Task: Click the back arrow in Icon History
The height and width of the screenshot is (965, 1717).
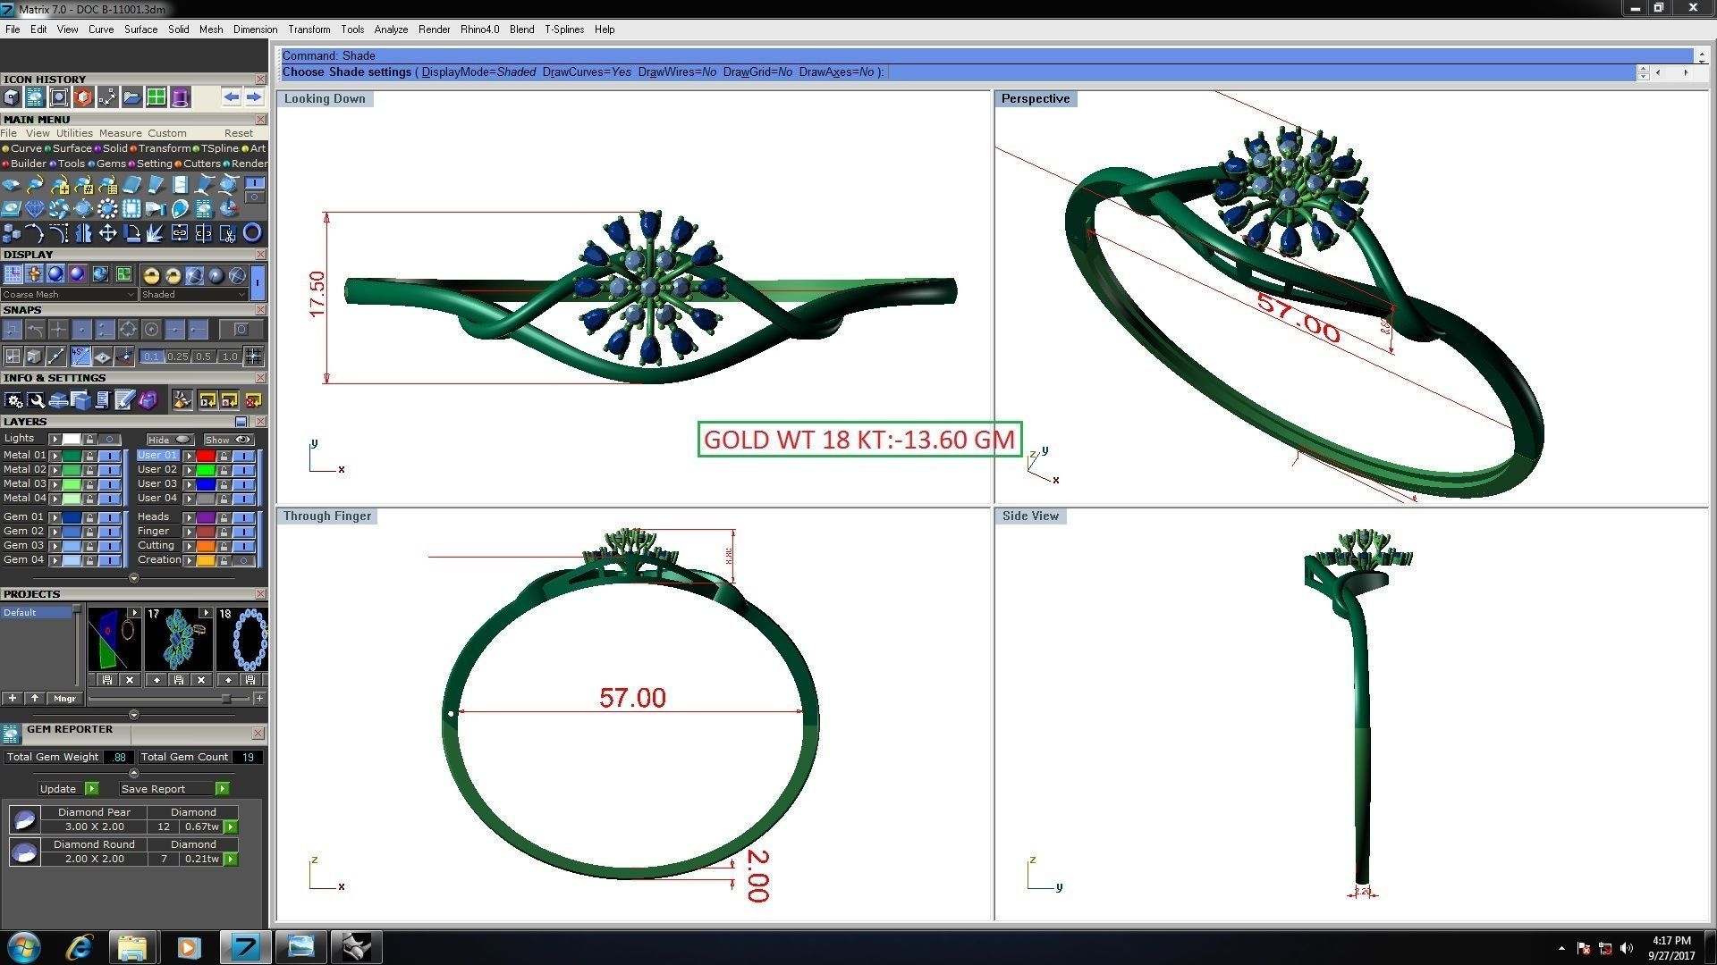Action: coord(232,97)
